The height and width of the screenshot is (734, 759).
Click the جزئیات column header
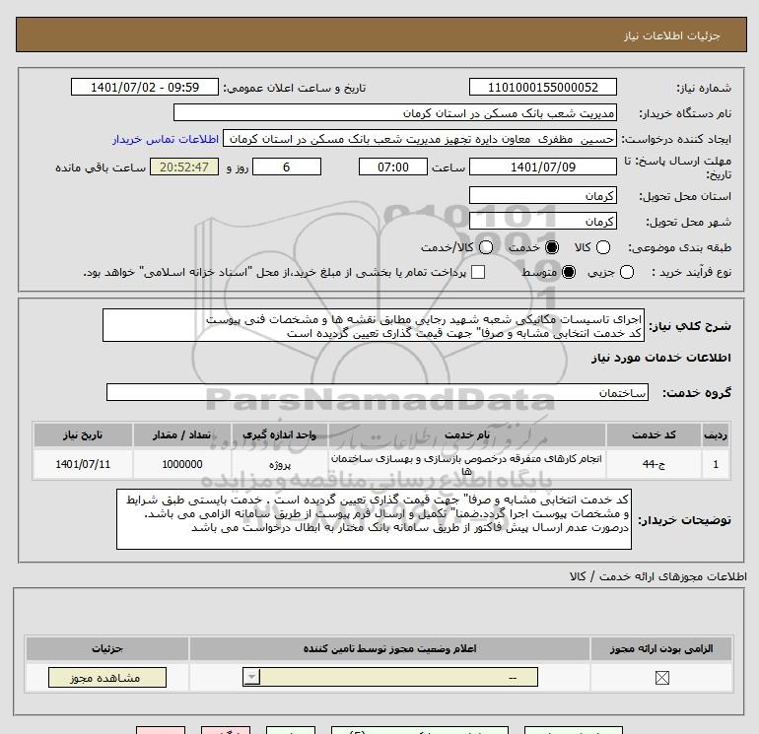(x=107, y=648)
